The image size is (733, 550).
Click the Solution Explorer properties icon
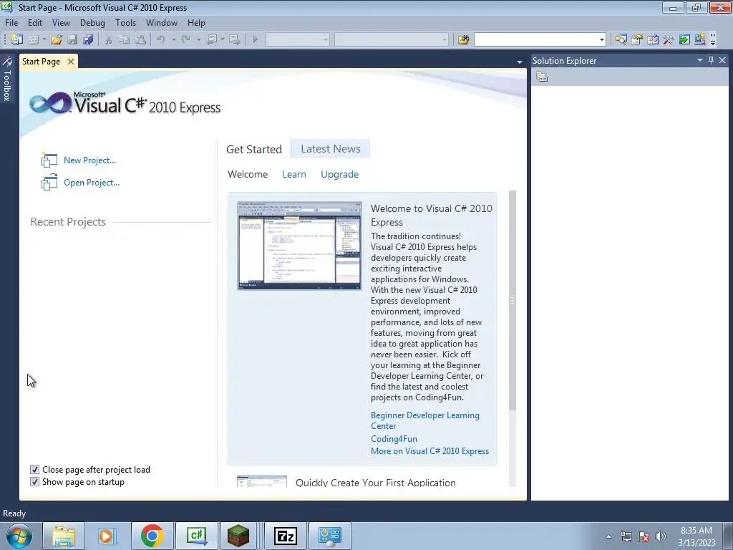click(x=542, y=77)
